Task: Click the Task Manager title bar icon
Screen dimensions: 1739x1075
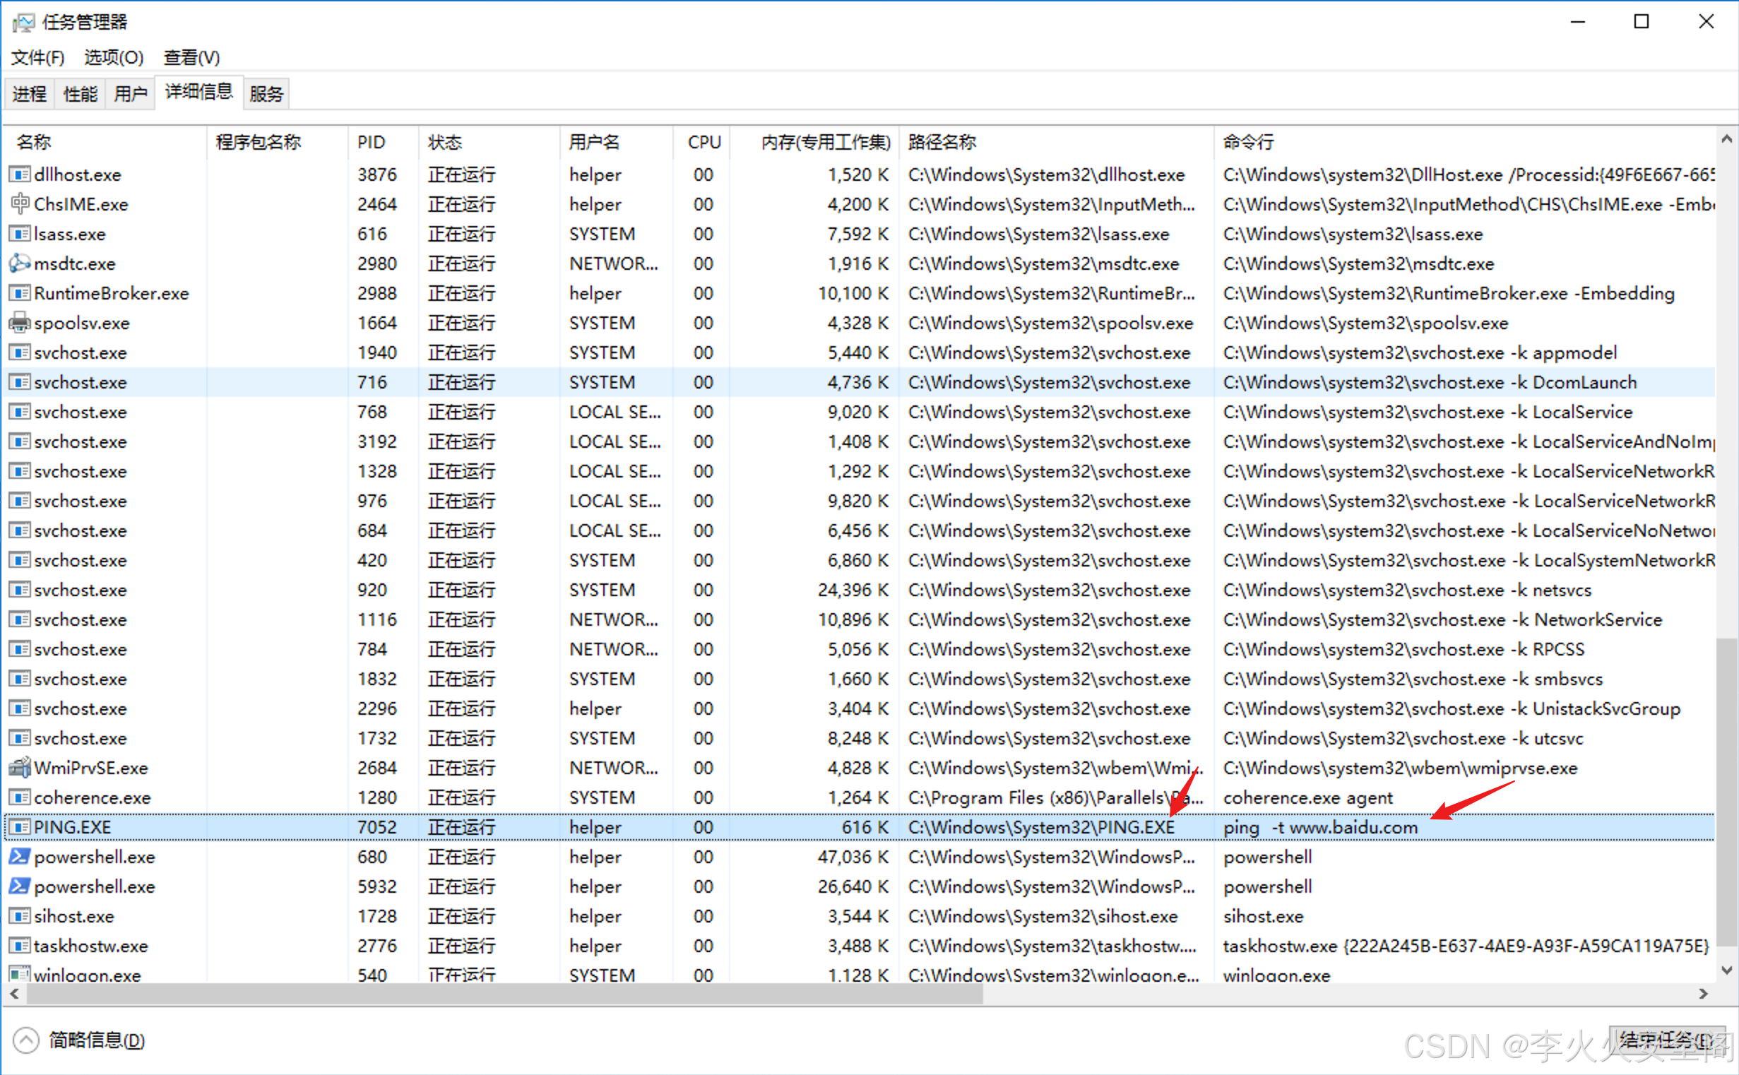Action: click(23, 22)
